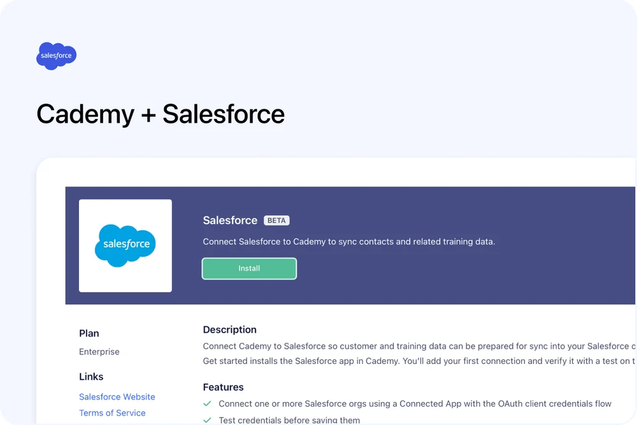Screen dimensions: 637x425
Task: Click the "Description" heading
Action: (x=230, y=330)
